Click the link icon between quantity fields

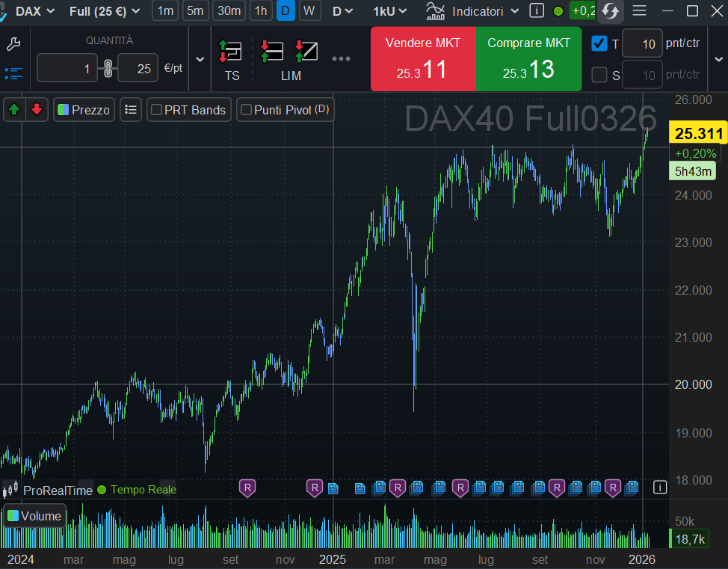[108, 70]
